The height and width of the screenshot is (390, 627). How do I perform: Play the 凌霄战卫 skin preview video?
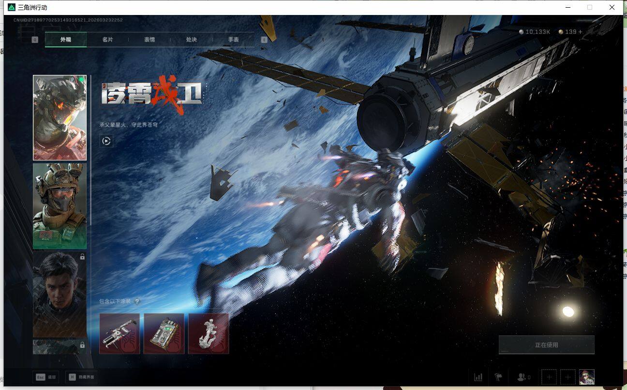pos(106,141)
